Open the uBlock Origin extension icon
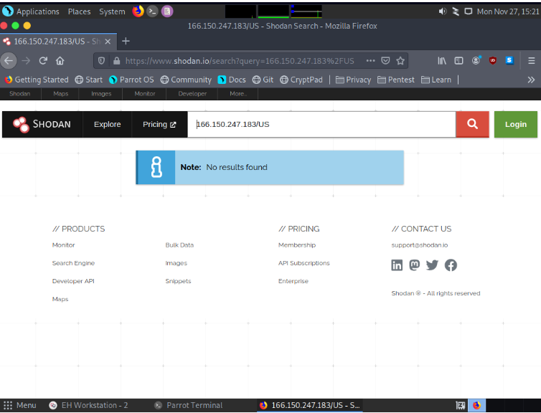Viewport: 541px width, 413px height. [x=493, y=61]
